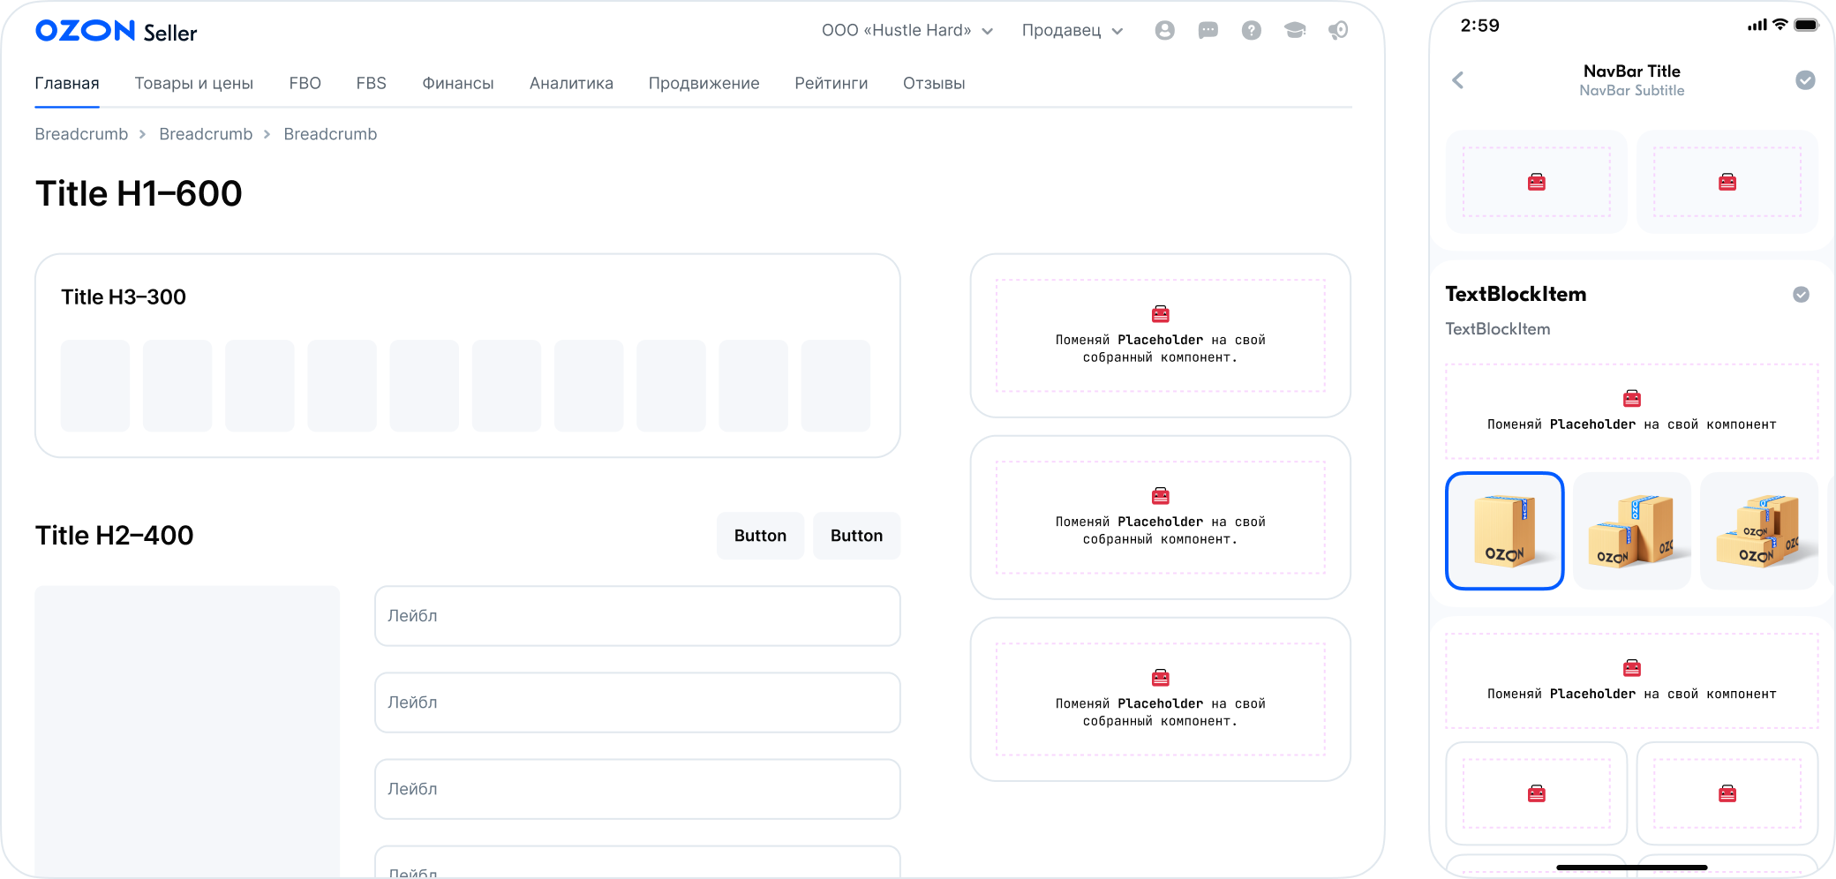This screenshot has width=1836, height=879.
Task: Tap the mobile placeholder under the box thumbnails
Action: pyautogui.click(x=1632, y=680)
